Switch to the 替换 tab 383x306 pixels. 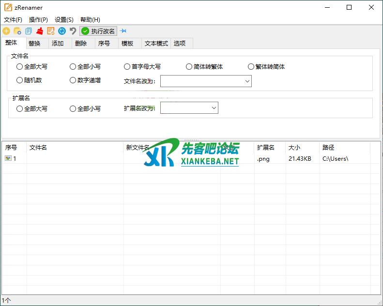34,44
